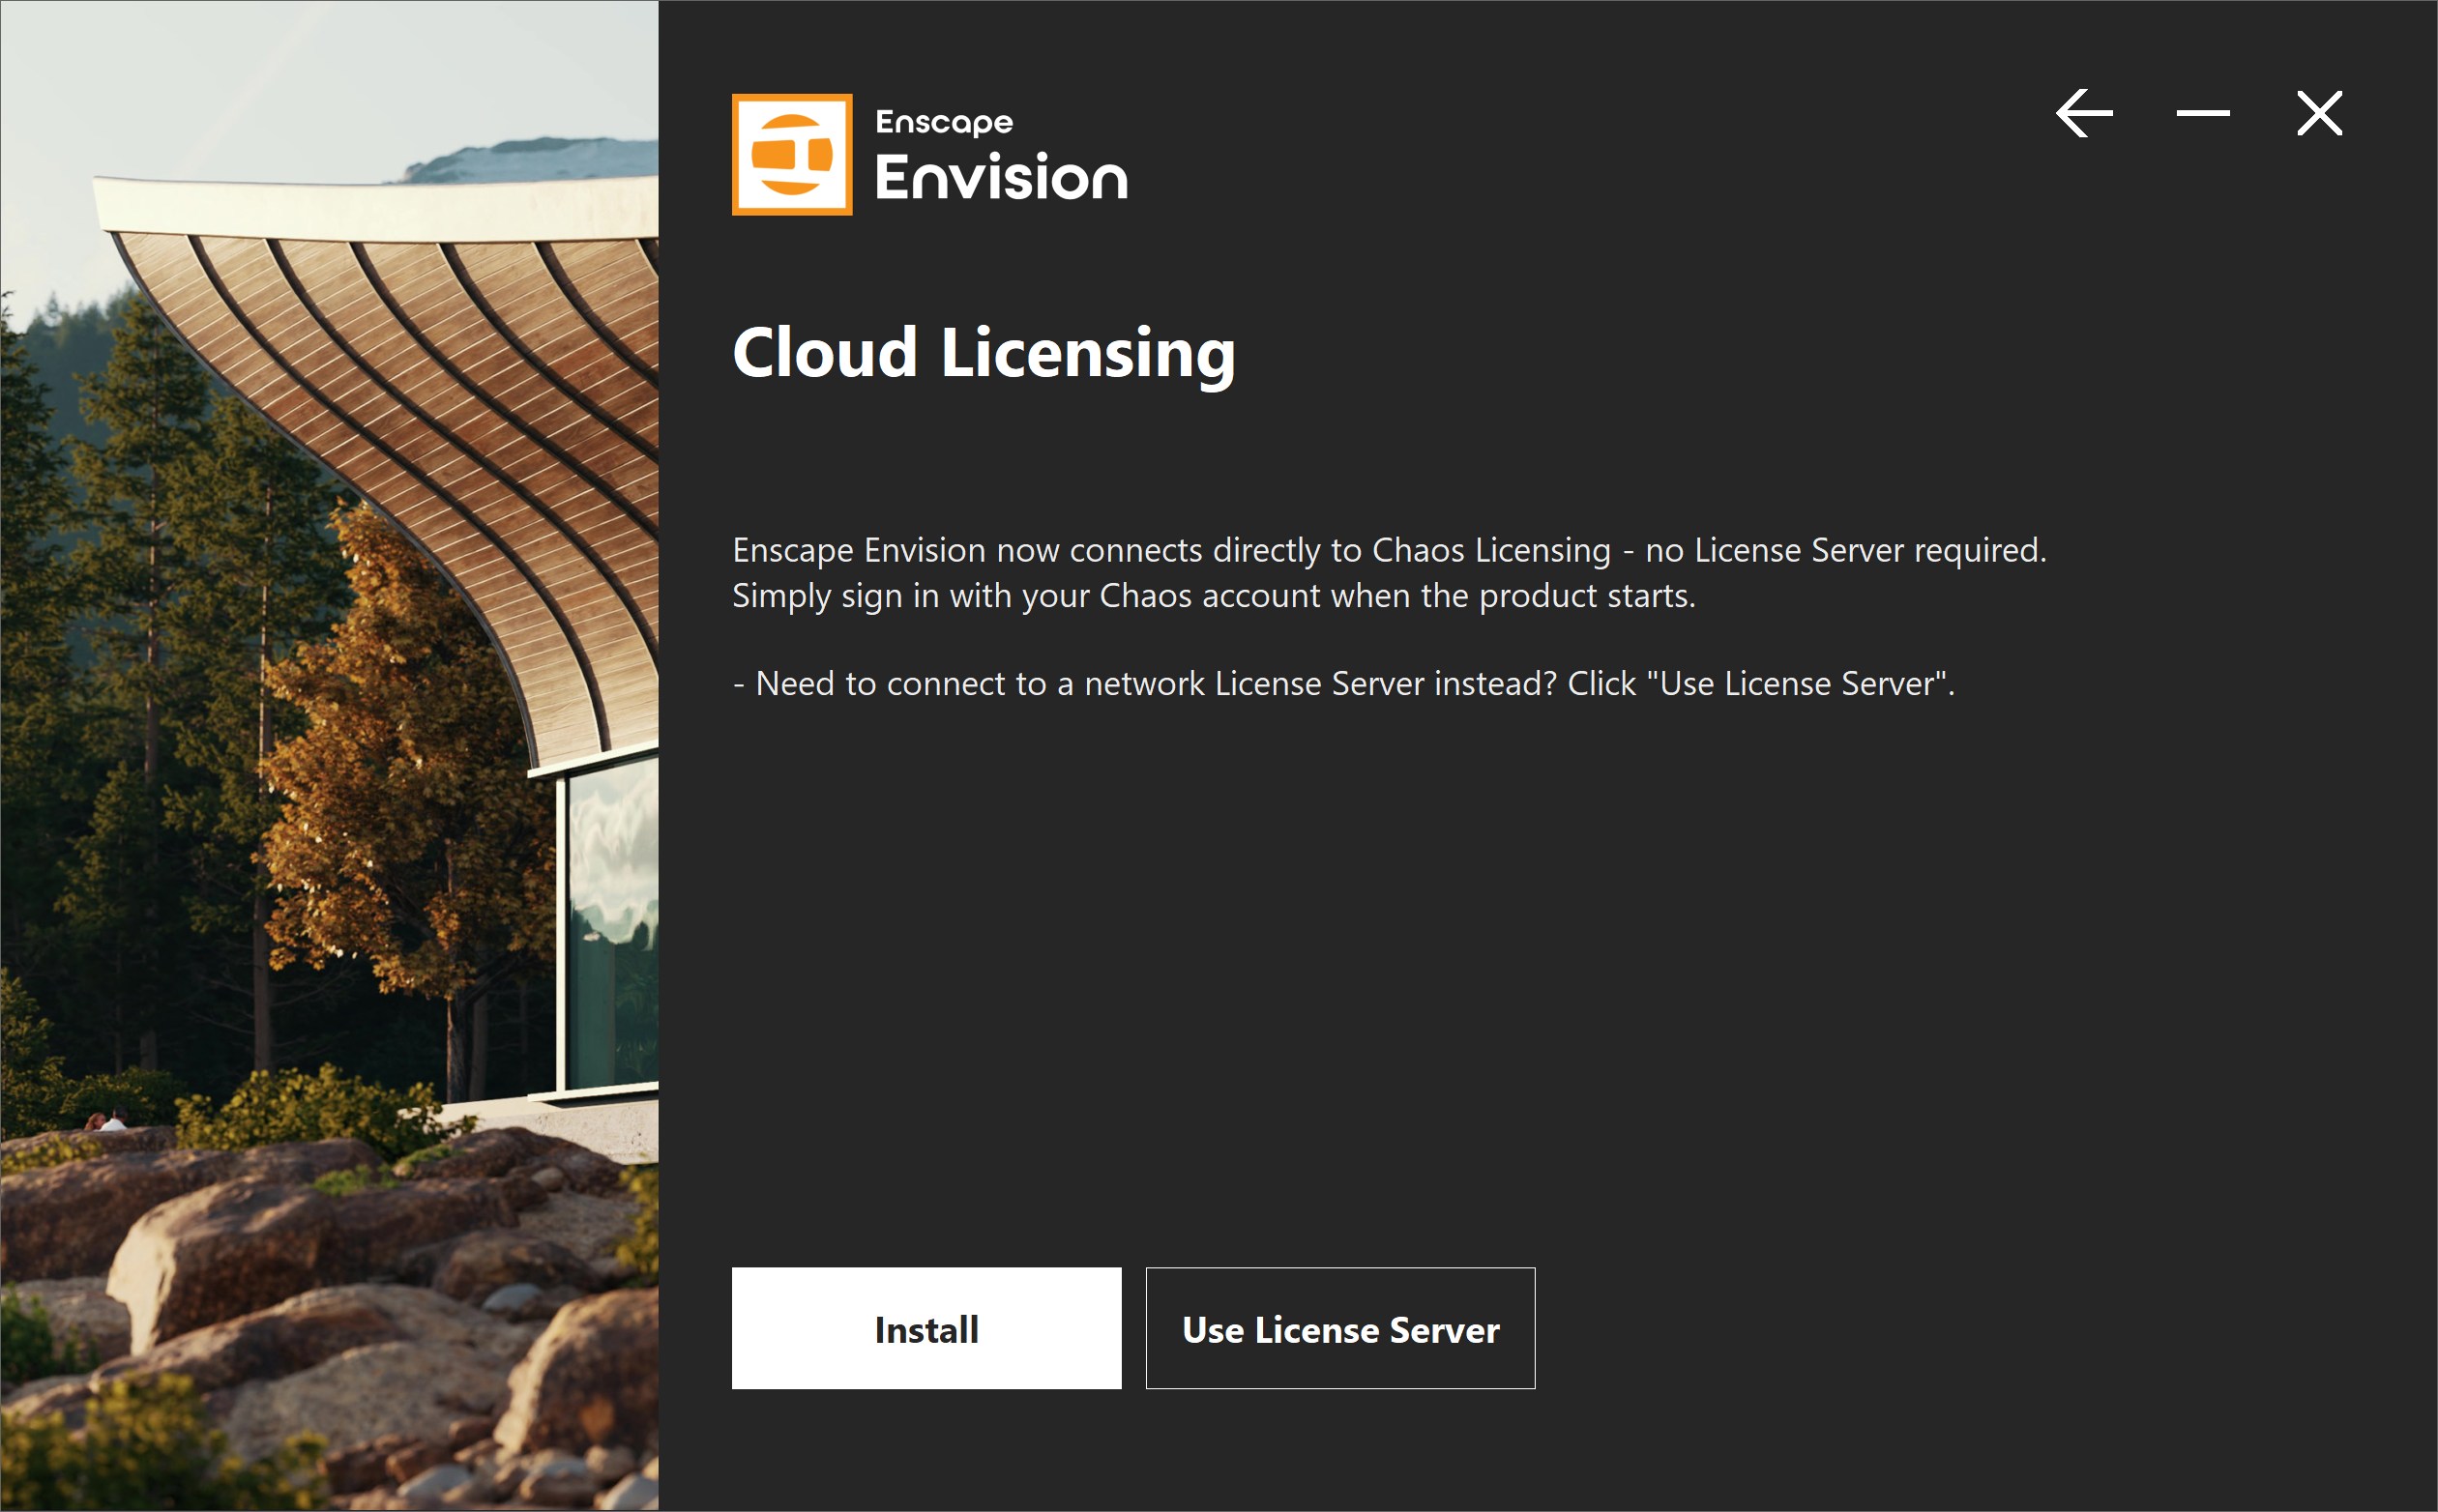Viewport: 2438px width, 1512px height.
Task: Close the Enscape Envision installer
Action: coord(2320,113)
